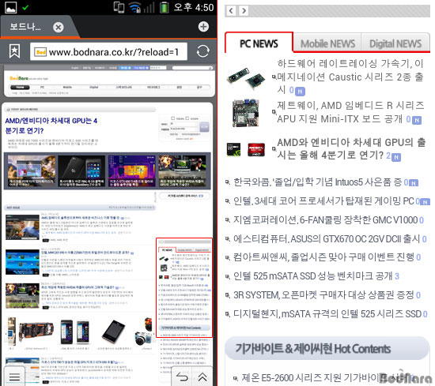Click the URL address field
The width and height of the screenshot is (435, 386).
click(108, 51)
